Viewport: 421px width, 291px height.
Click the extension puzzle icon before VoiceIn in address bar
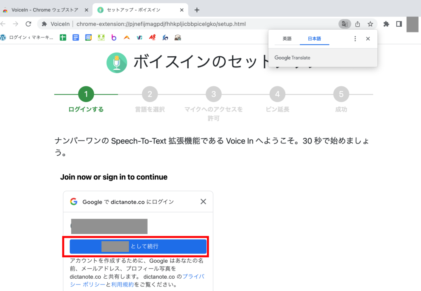[44, 24]
